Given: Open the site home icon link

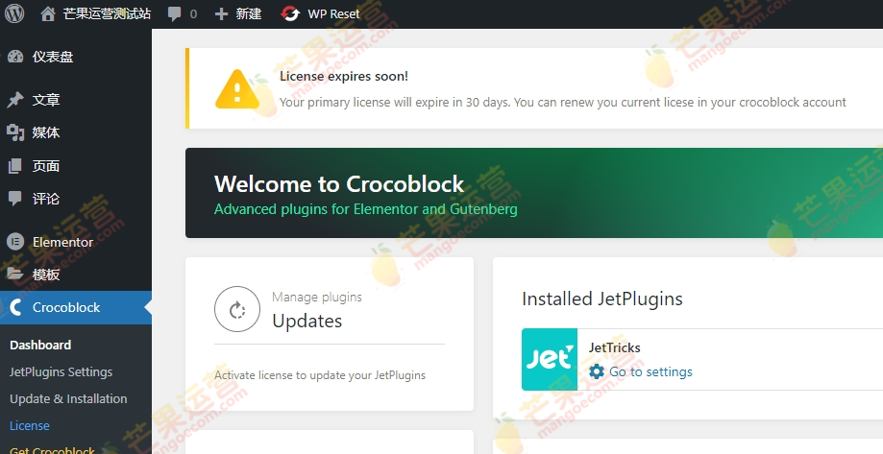Looking at the screenshot, I should (x=48, y=14).
